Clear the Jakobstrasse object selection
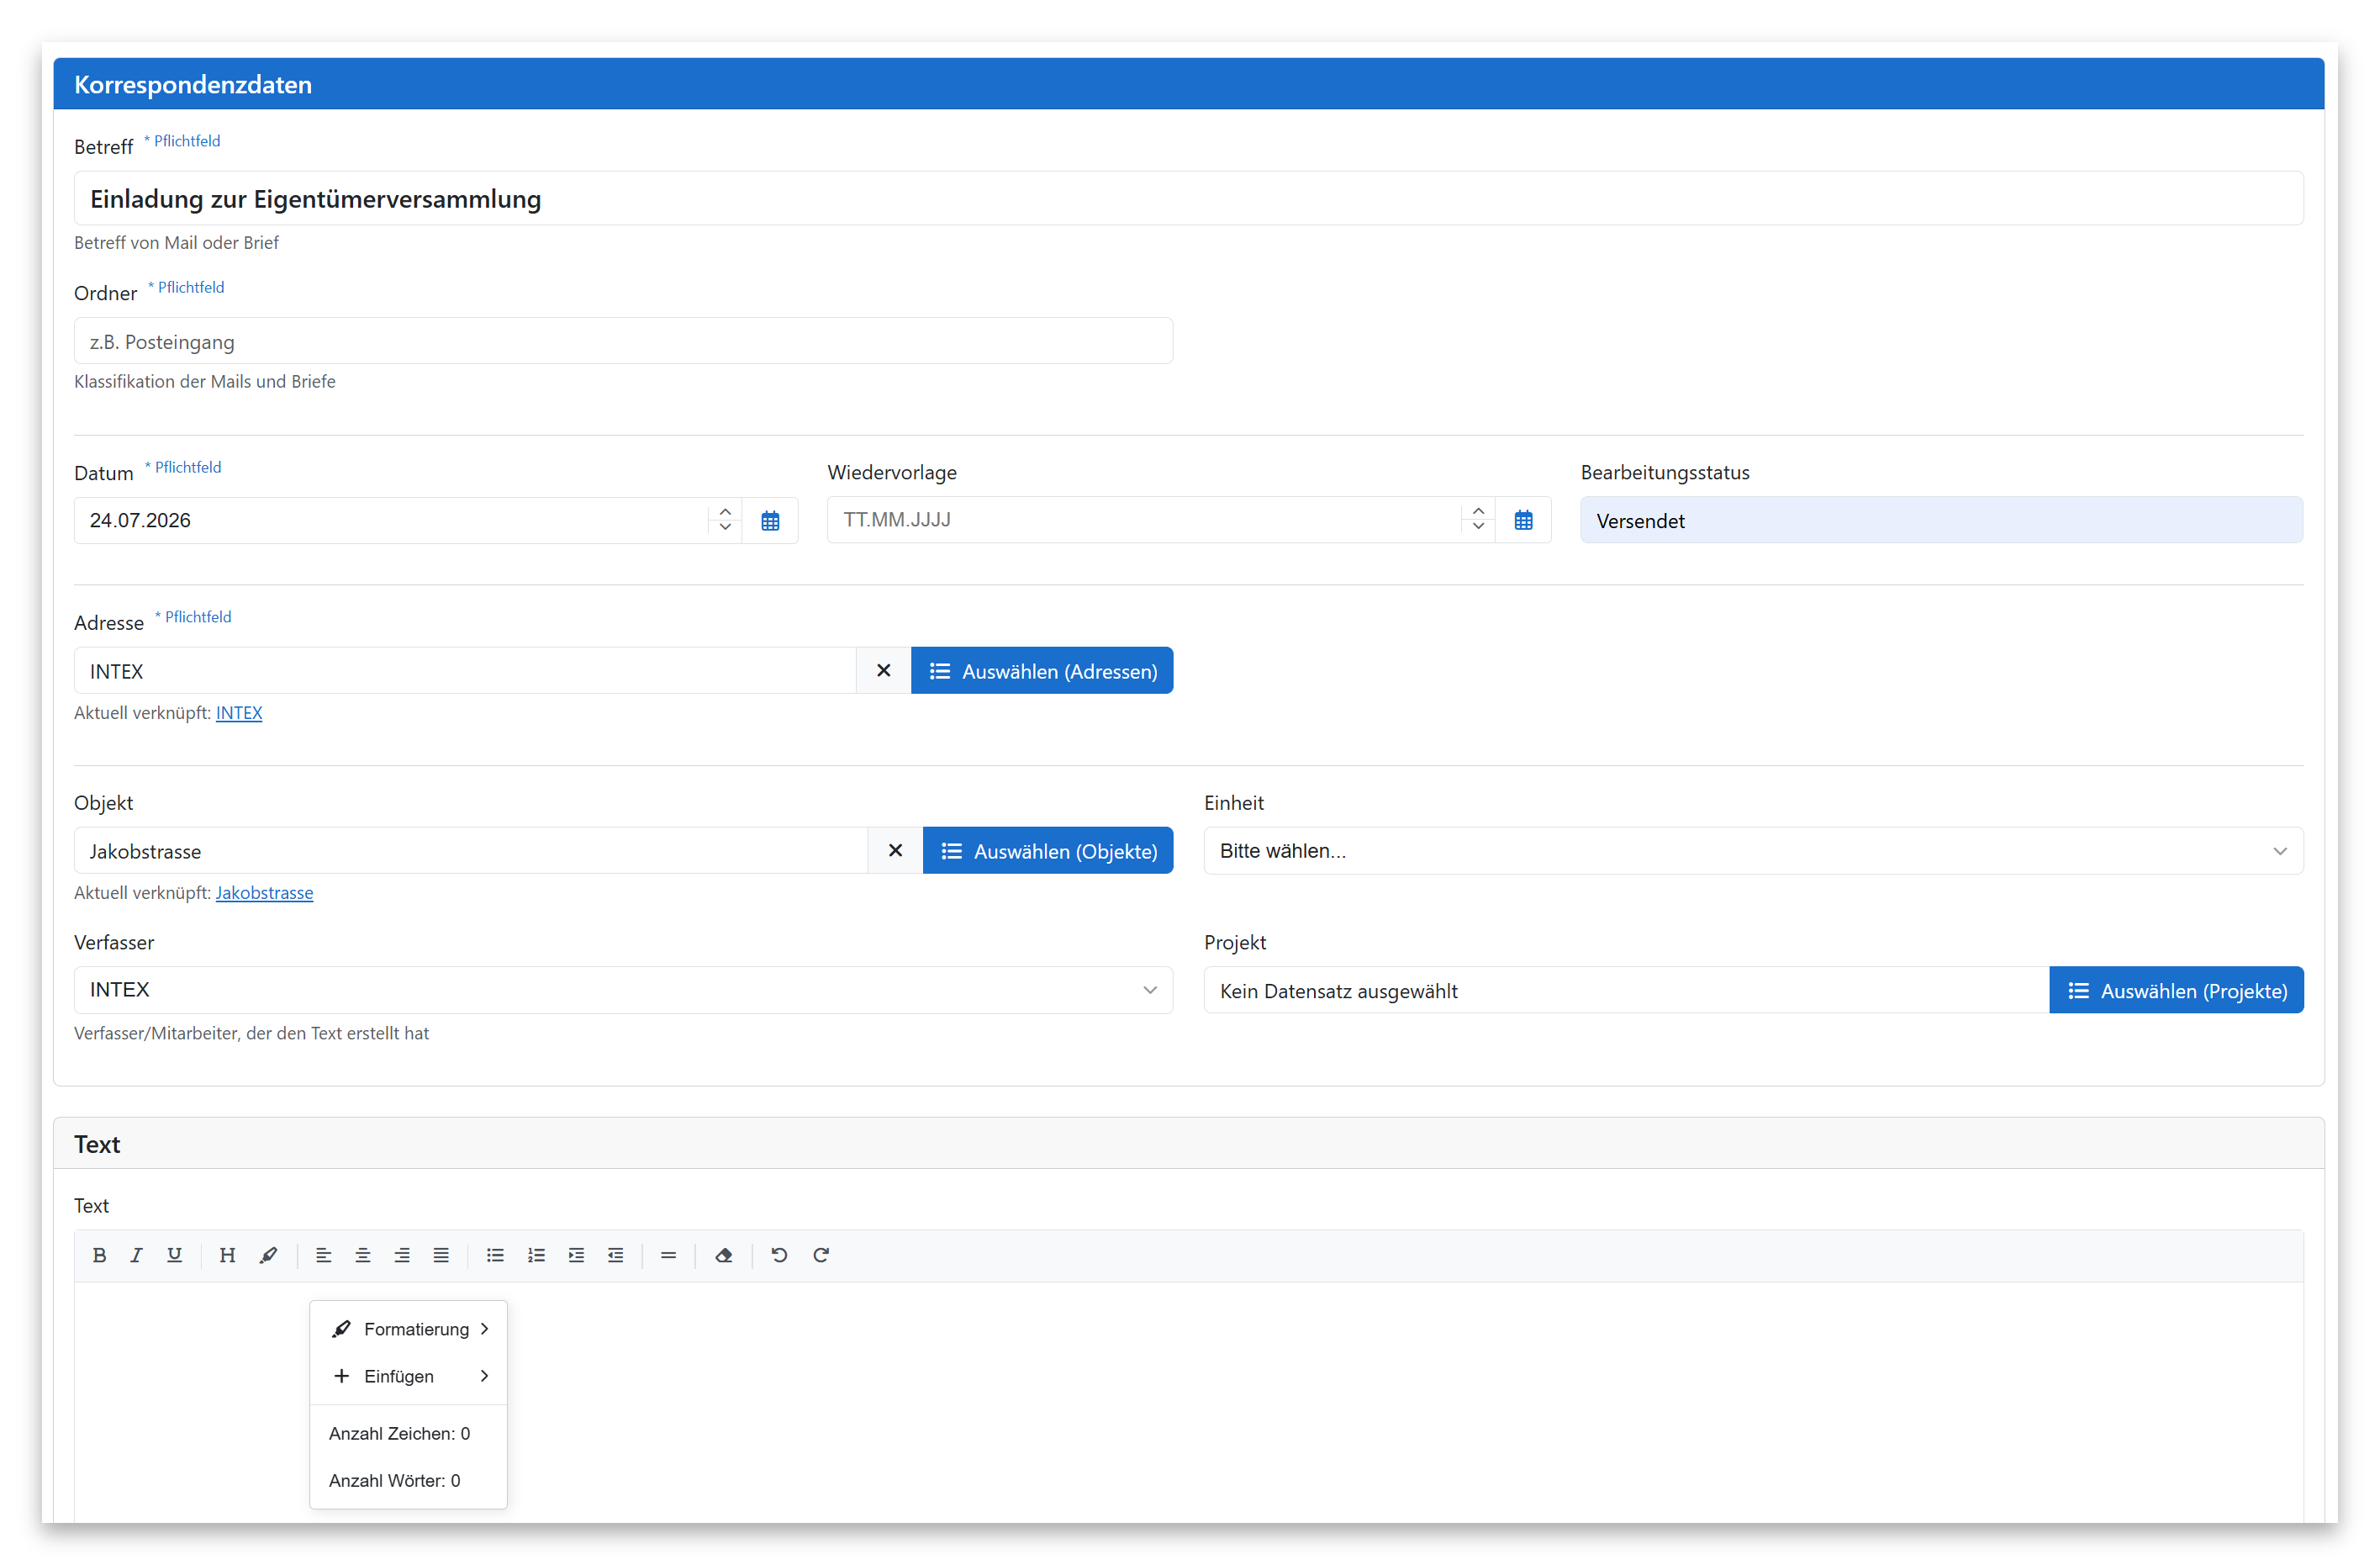 (895, 850)
